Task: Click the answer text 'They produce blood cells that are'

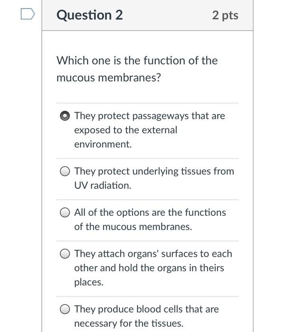Action: 146,309
